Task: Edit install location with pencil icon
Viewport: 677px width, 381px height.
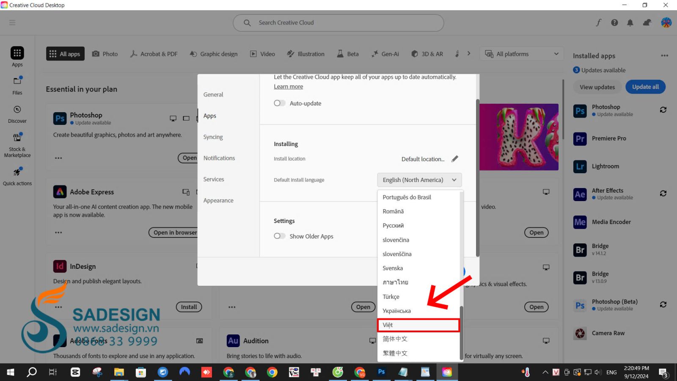Action: click(x=455, y=159)
